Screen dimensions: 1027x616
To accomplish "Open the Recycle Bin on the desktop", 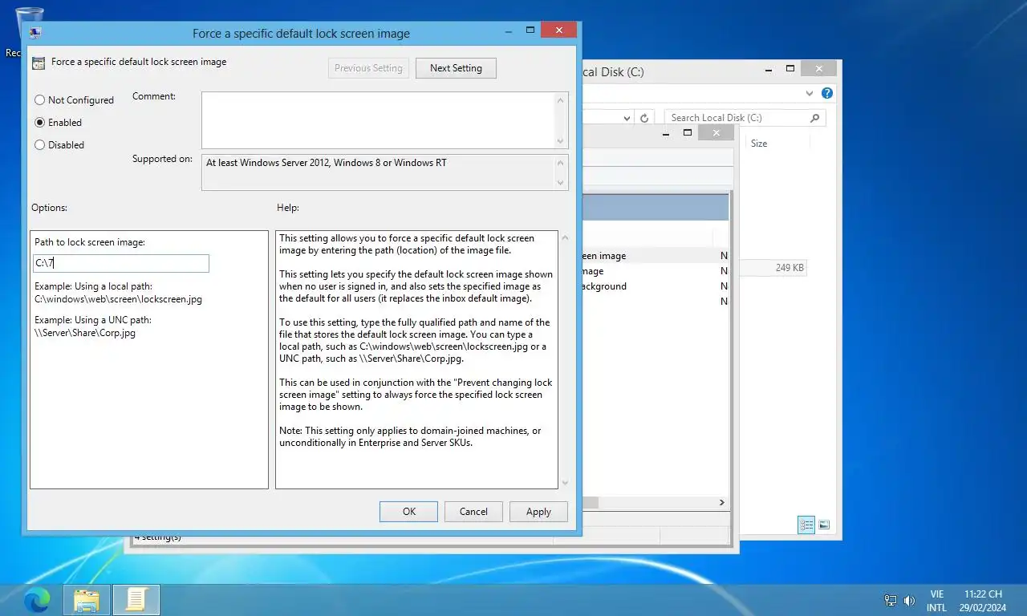I will (29, 24).
